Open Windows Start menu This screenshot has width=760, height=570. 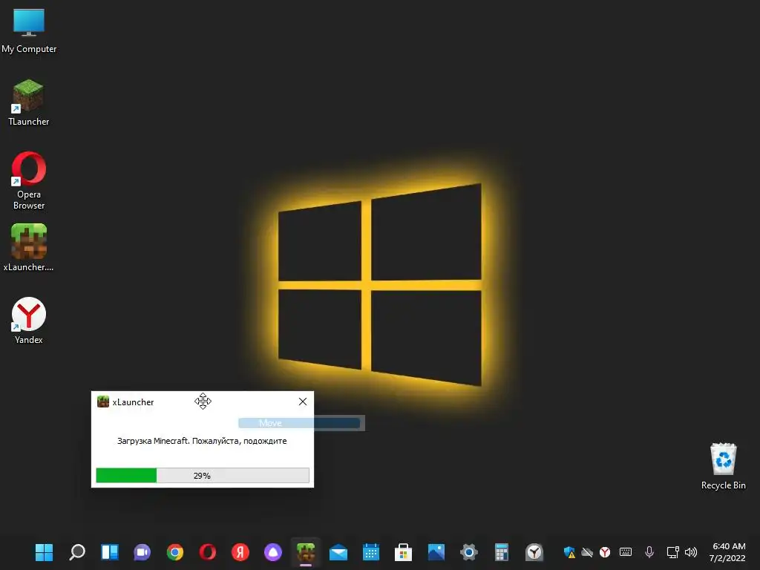(44, 552)
